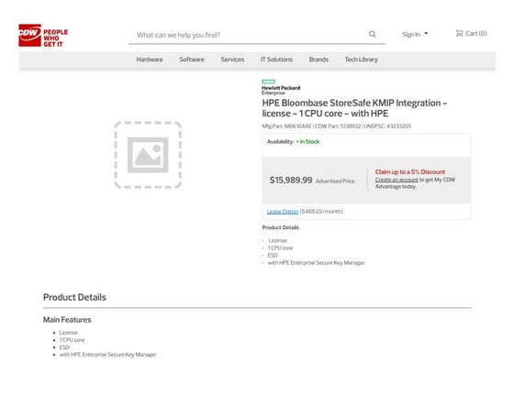The height and width of the screenshot is (397, 514).
Task: Click the Sign In link
Action: tap(411, 34)
